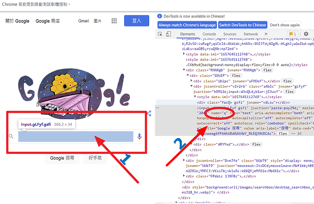Start voice search with microphone icon
The width and height of the screenshot is (314, 204).
140,136
